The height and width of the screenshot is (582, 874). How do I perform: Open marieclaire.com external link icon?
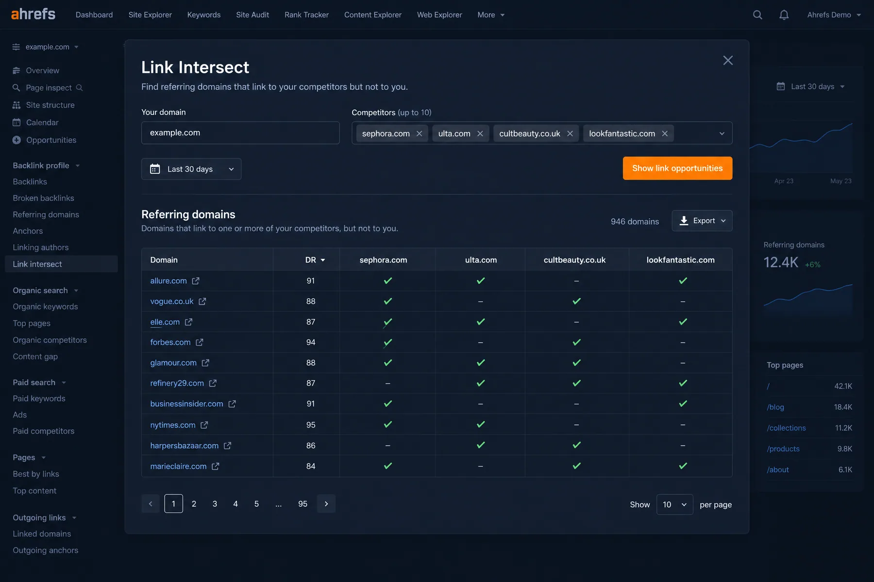(216, 466)
